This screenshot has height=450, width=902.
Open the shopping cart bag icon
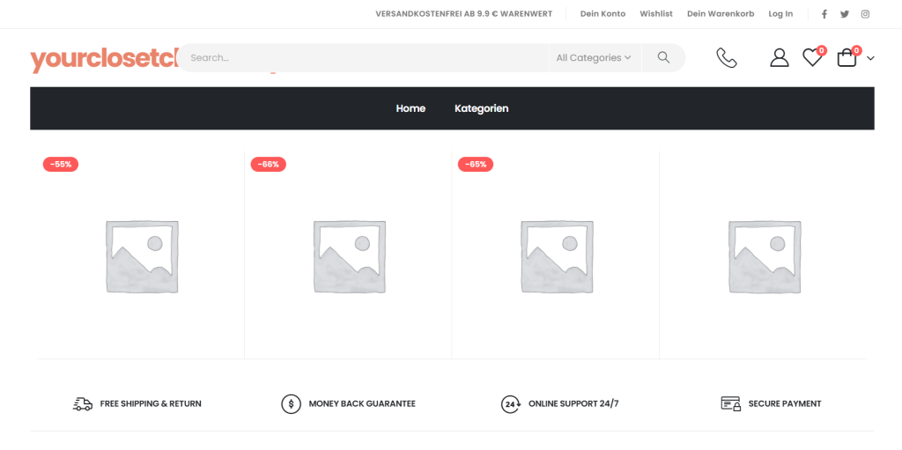point(847,58)
